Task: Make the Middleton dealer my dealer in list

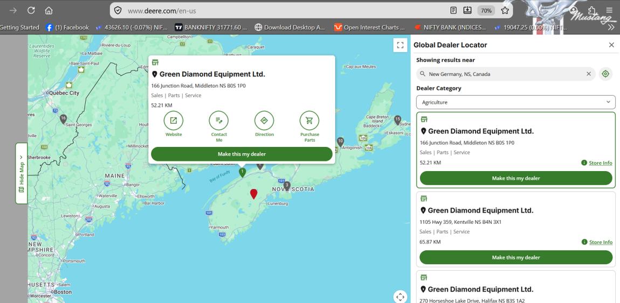Action: 516,178
